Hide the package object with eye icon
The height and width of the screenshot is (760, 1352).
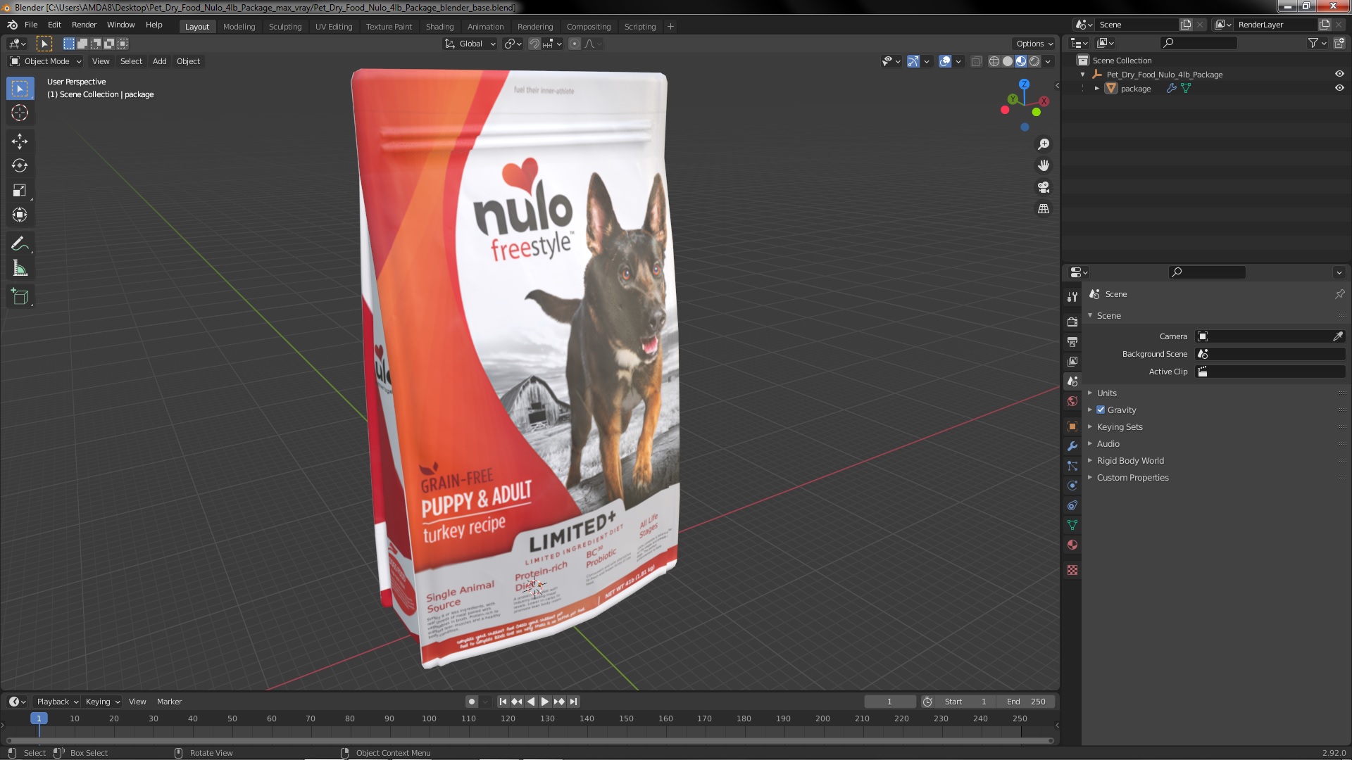pos(1339,88)
